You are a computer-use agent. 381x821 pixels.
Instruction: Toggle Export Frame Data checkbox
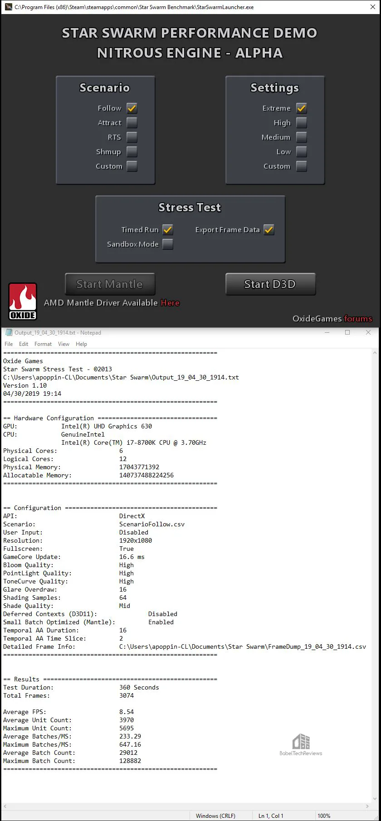click(269, 230)
